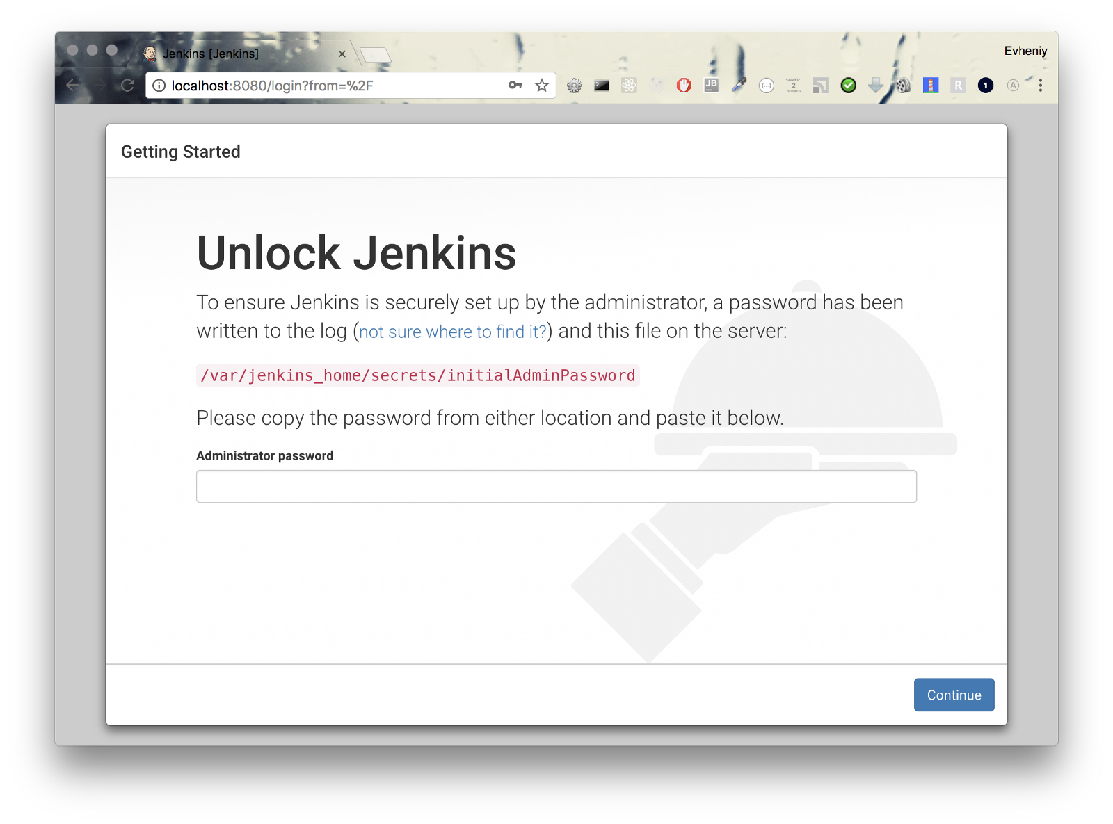
Task: Open the red stop-hand ad blocker extension
Action: pos(684,86)
